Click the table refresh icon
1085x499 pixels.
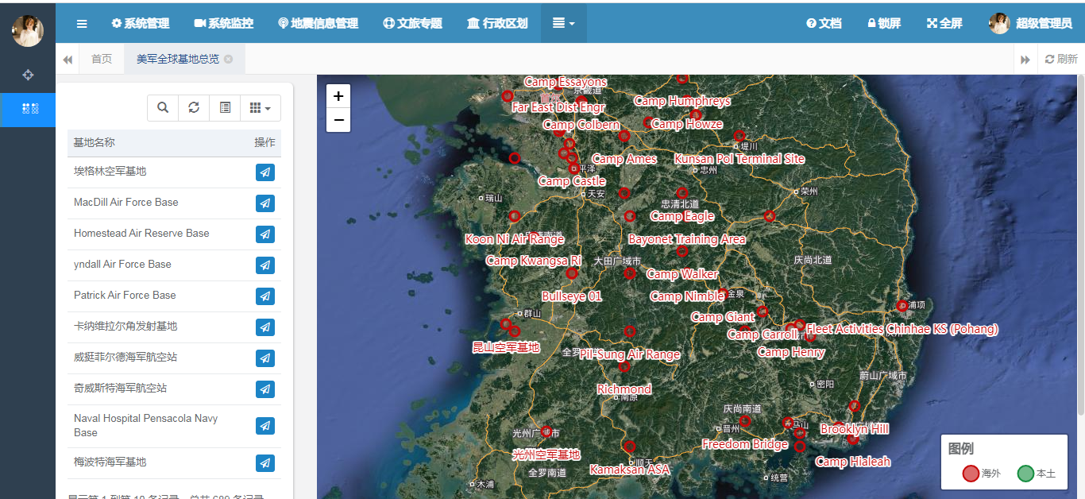194,108
